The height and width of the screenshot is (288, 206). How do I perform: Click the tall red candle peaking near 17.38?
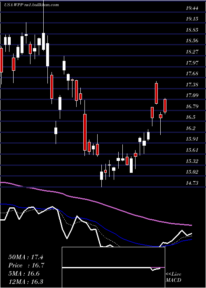156,93
